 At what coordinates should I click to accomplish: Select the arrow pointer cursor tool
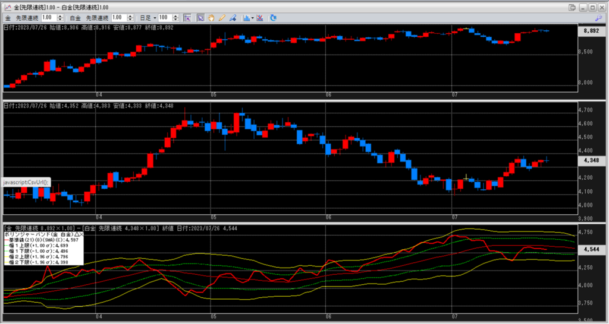(200, 18)
